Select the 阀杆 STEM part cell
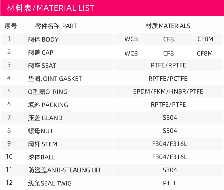Screen dimensions: 224x190 pyautogui.click(x=67, y=144)
